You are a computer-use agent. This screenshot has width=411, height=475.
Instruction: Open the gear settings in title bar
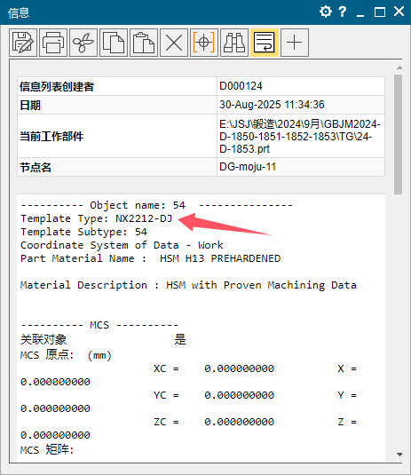(x=326, y=12)
